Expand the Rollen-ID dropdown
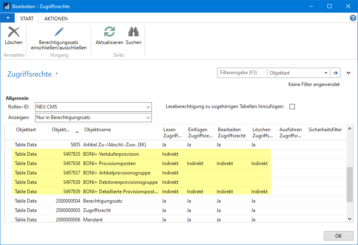The image size is (358, 245). click(148, 107)
